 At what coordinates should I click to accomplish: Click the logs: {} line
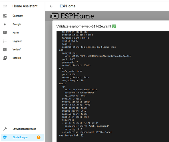click(67, 44)
